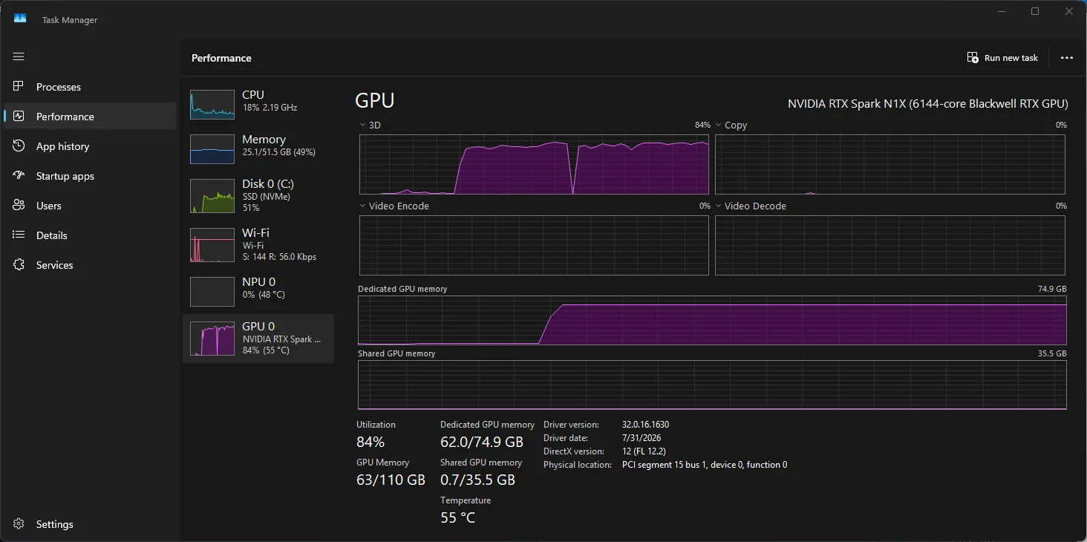The height and width of the screenshot is (542, 1087).
Task: Select the NPU 0 graph thumbnail
Action: click(x=212, y=292)
